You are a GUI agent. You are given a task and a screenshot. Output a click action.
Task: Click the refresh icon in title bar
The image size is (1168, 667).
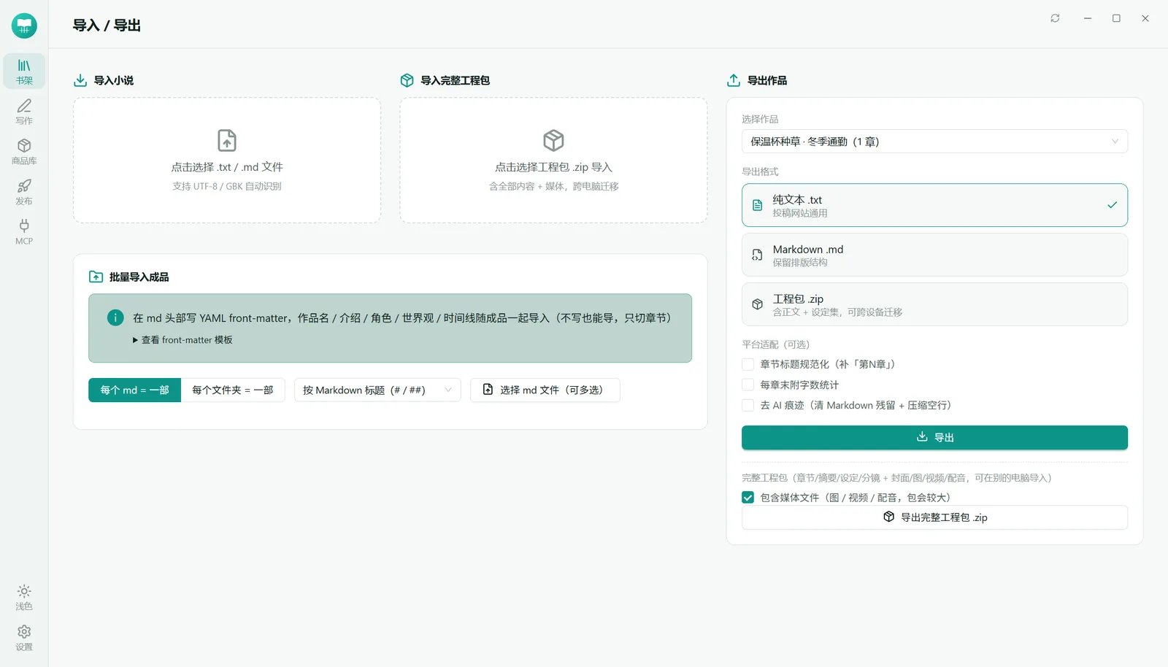pos(1055,18)
